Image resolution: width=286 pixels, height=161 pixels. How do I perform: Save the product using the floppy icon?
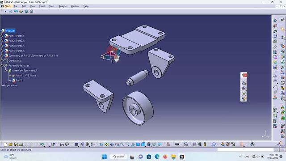pyautogui.click(x=16, y=144)
